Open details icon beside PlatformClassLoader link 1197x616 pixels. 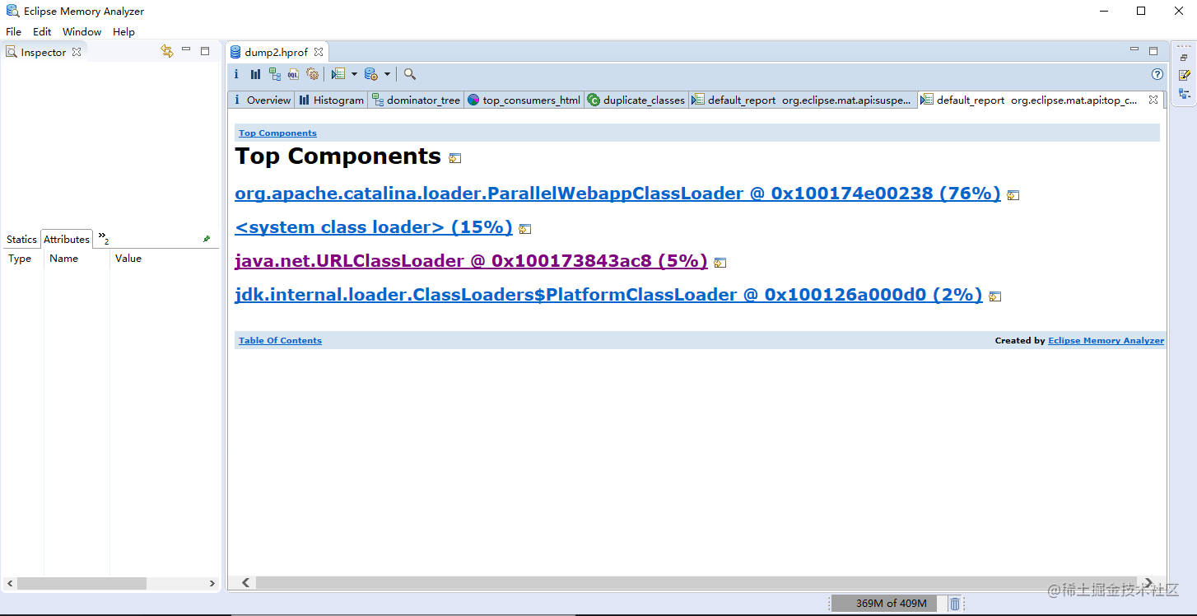pos(994,296)
